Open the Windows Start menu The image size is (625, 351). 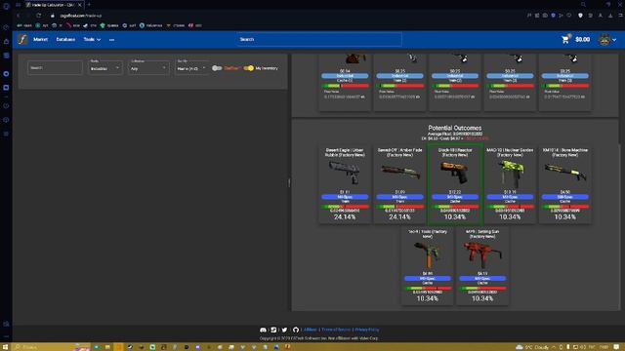(x=5, y=347)
